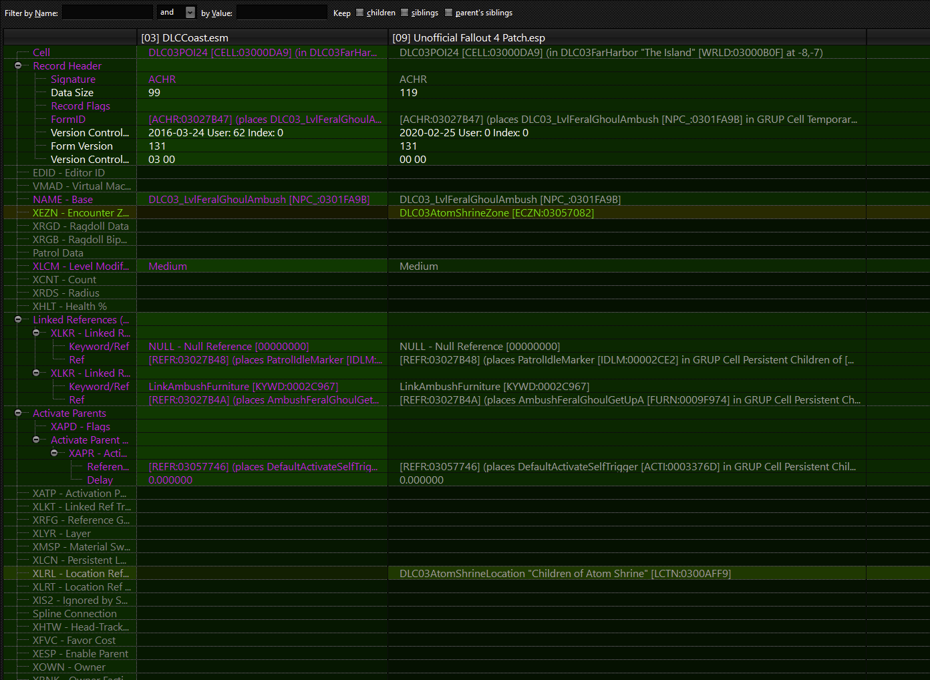This screenshot has width=930, height=680.
Task: Focus the Filter by Name input field
Action: pos(108,12)
